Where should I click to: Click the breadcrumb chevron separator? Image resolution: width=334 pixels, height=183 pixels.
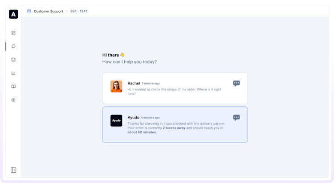click(x=67, y=11)
